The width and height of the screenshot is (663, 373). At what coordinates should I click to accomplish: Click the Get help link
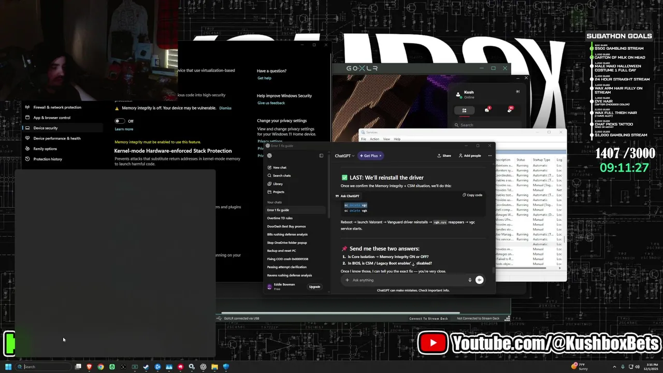[264, 78]
